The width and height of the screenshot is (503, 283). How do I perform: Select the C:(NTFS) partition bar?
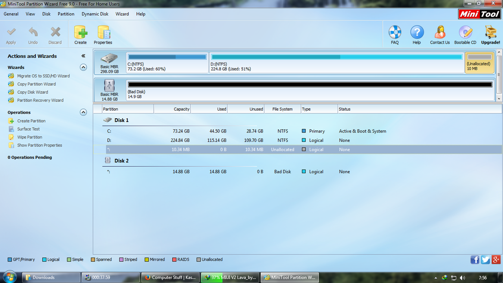point(167,63)
